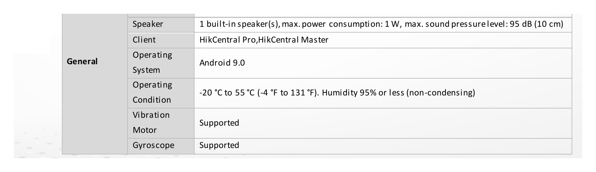
Task: Click HikCentral Pro,HikCentral Master text
Action: point(264,40)
